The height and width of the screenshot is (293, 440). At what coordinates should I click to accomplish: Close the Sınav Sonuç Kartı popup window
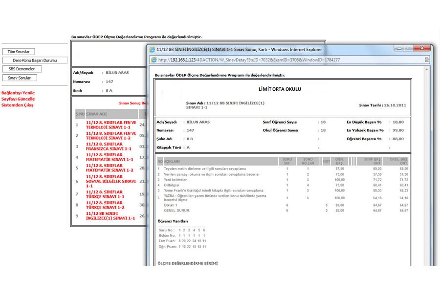[x=422, y=49]
